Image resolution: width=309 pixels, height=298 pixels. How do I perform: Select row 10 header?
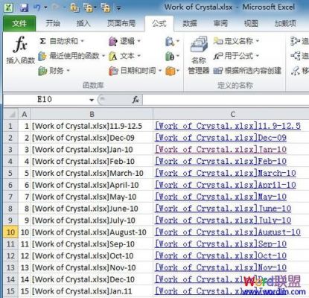pos(10,232)
